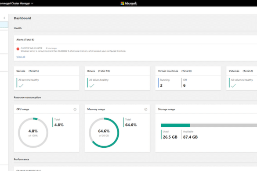Click the red alert icon for SME-CLUSTER
The height and width of the screenshot is (171, 257).
pos(18,49)
